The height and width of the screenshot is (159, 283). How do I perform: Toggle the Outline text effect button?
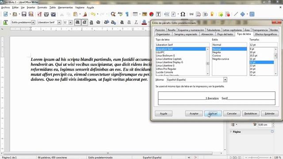(129, 23)
